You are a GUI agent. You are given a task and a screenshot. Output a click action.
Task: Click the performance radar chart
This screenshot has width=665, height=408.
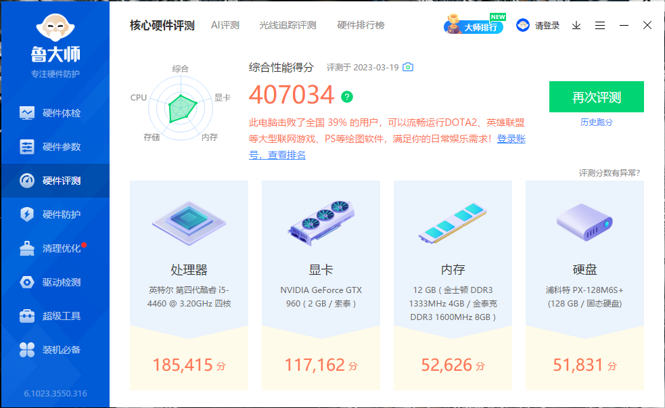[x=180, y=108]
